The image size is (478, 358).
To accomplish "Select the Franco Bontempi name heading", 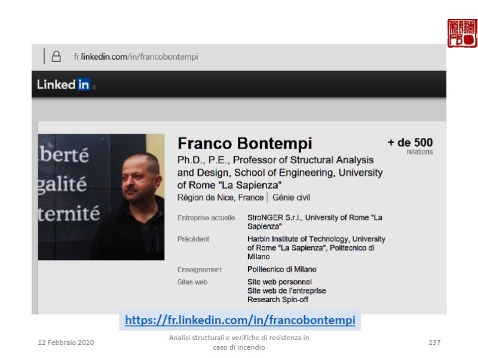I will tap(245, 144).
